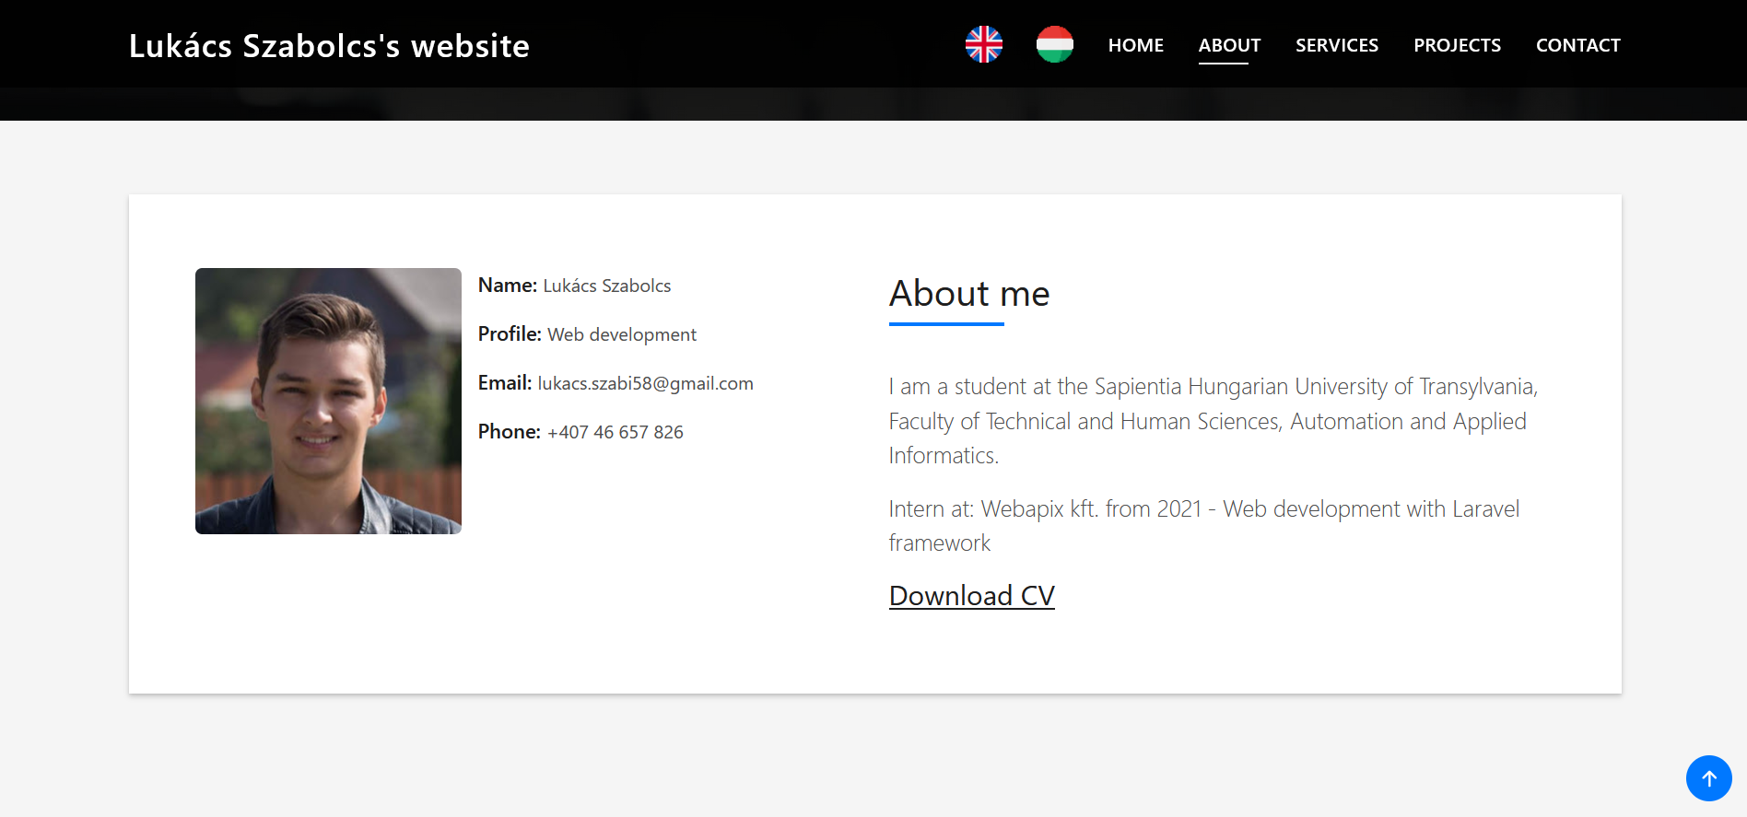Navigate to the CONTACT section

pos(1577,45)
